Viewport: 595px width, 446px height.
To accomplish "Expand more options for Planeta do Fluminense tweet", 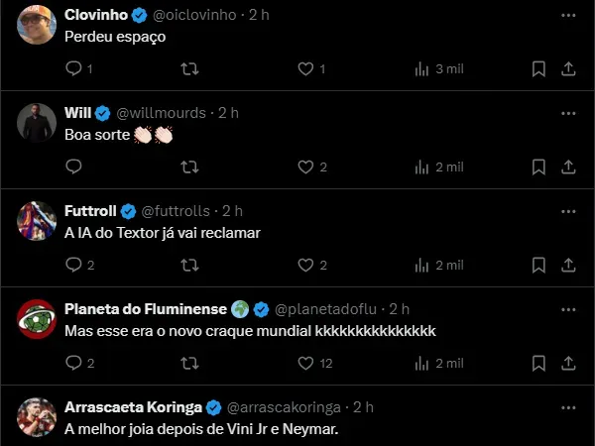I will (567, 308).
